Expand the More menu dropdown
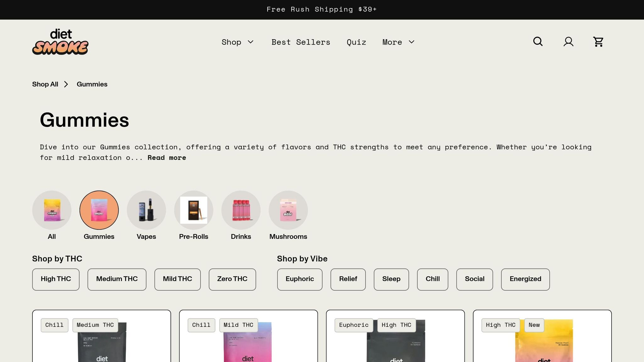644x362 pixels. point(398,42)
